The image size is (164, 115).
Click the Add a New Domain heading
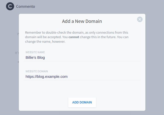[82, 21]
